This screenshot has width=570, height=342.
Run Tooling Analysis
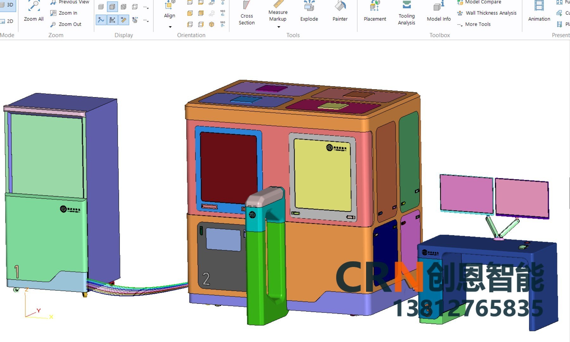click(x=407, y=13)
